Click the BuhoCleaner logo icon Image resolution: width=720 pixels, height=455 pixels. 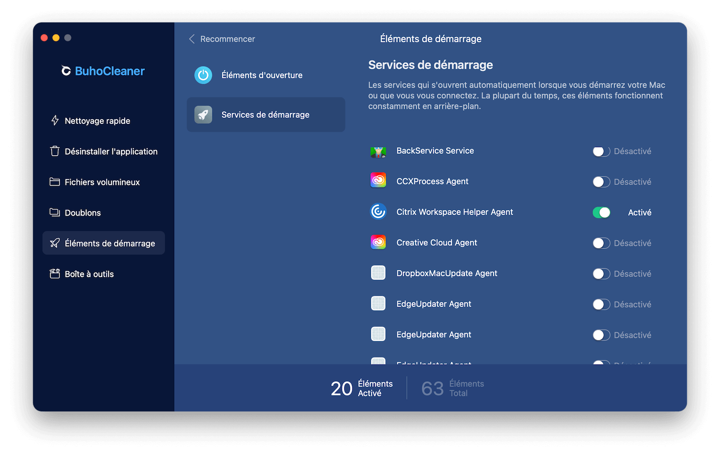point(66,71)
